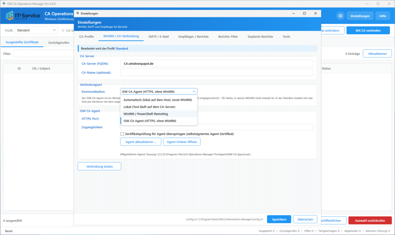
Task: Click the Einstellungen dialog title bar icon
Action: 78,14
